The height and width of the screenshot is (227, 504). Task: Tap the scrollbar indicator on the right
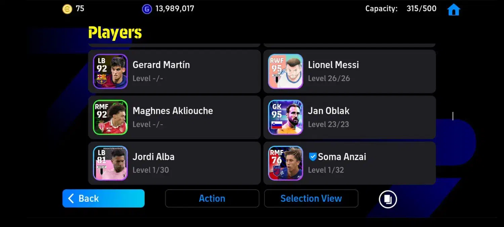pos(453,116)
